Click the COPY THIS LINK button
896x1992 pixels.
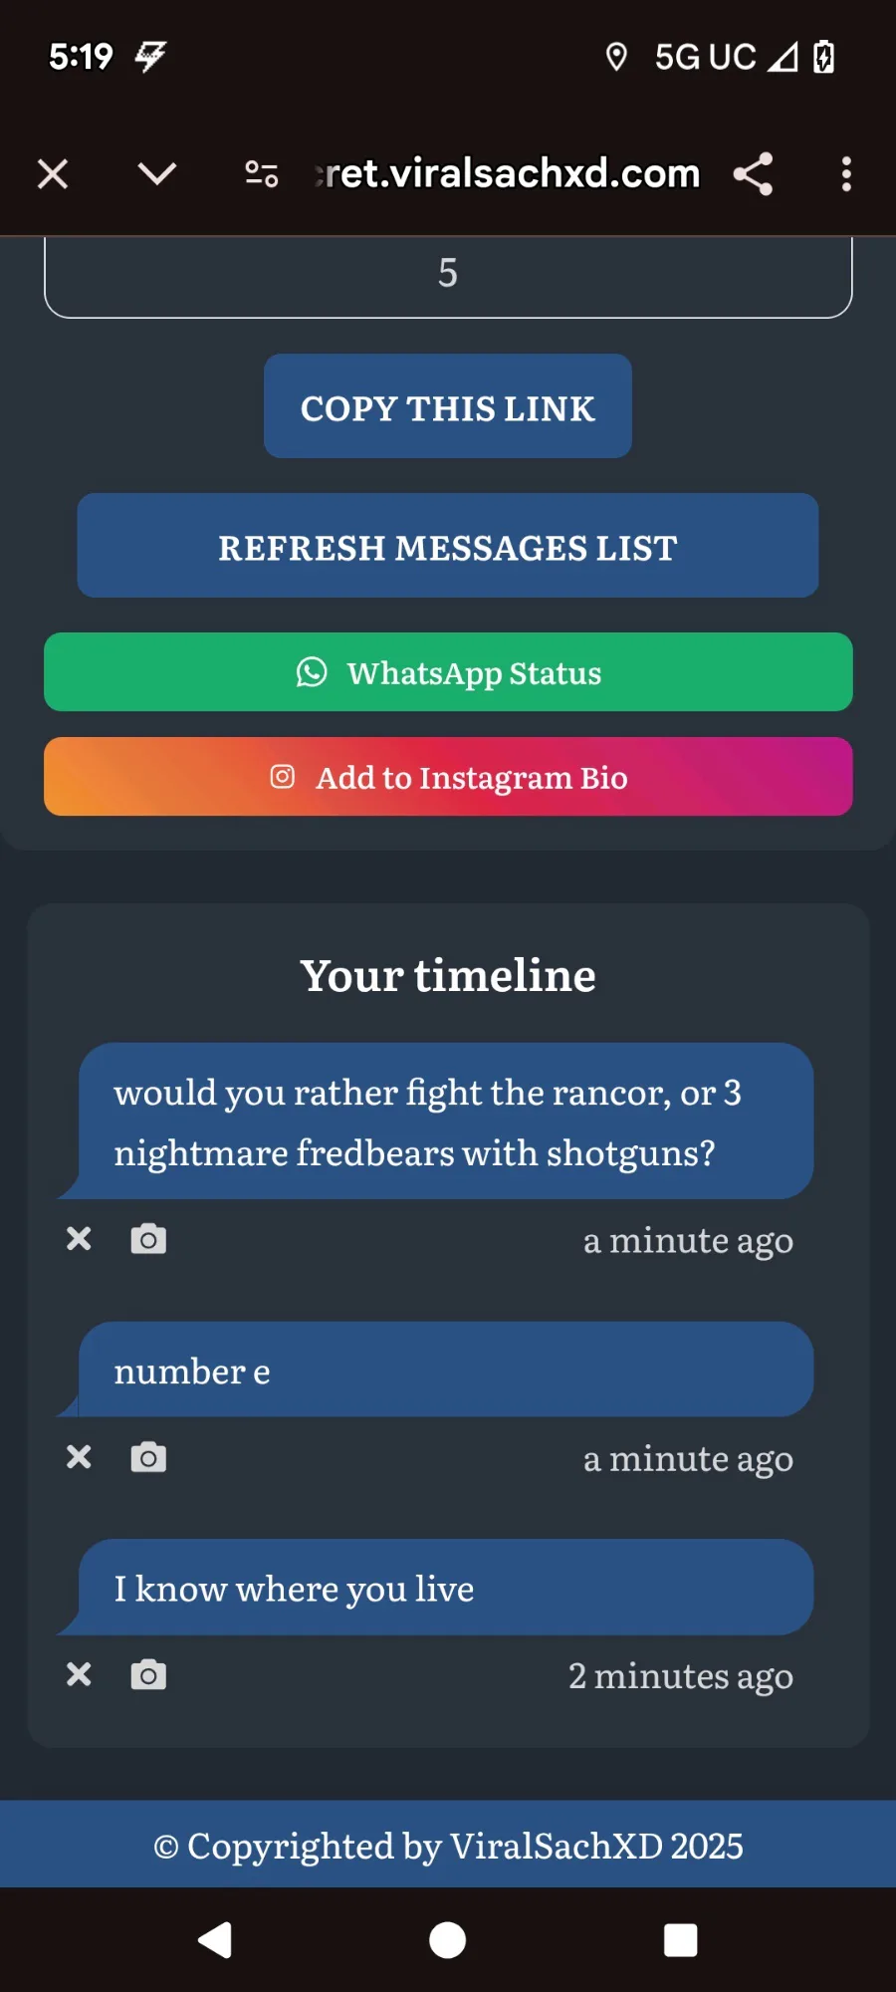coord(448,406)
